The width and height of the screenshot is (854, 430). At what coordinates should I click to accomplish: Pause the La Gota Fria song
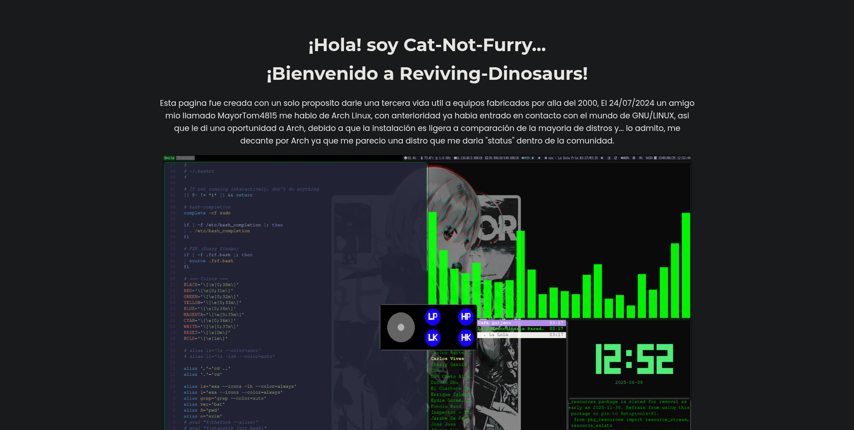click(x=545, y=158)
